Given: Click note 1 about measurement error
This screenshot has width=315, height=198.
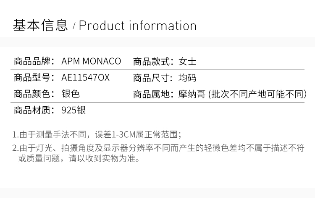Looking at the screenshot, I should coord(97,135).
